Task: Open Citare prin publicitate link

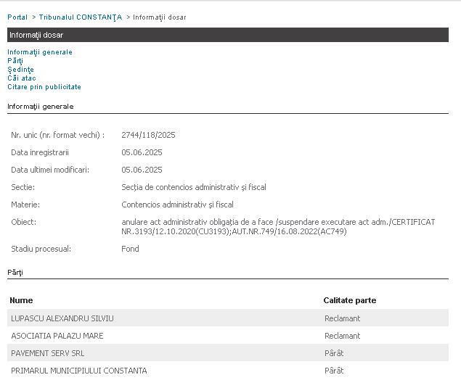Action: tap(44, 87)
